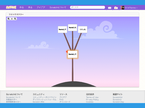Open Terms of Use link
Screen dimensions: 145x108
(x=92, y=97)
